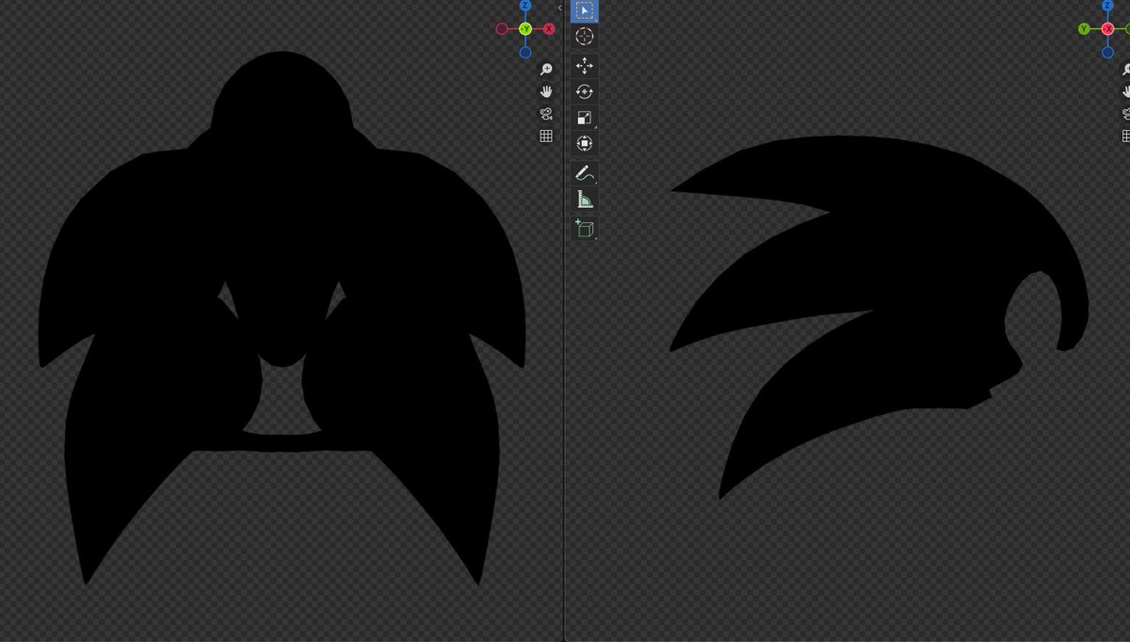
Task: Click the pan hand in left viewport
Action: (545, 91)
